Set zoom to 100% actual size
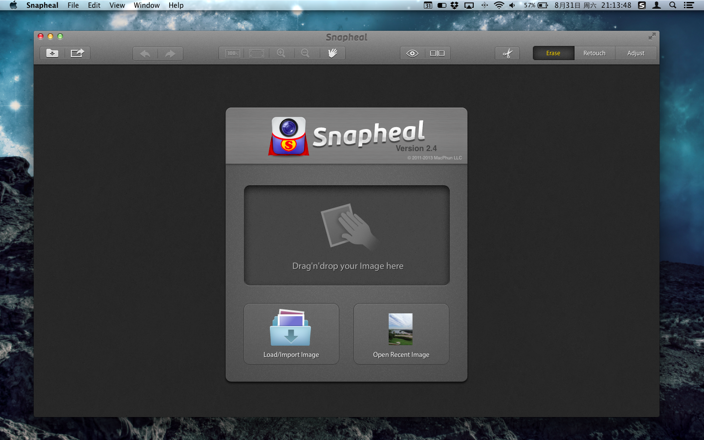This screenshot has height=440, width=704. [x=233, y=53]
